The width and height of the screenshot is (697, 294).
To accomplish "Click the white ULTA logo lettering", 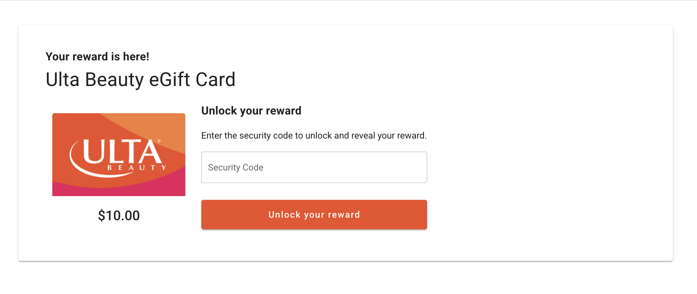I will click(122, 152).
